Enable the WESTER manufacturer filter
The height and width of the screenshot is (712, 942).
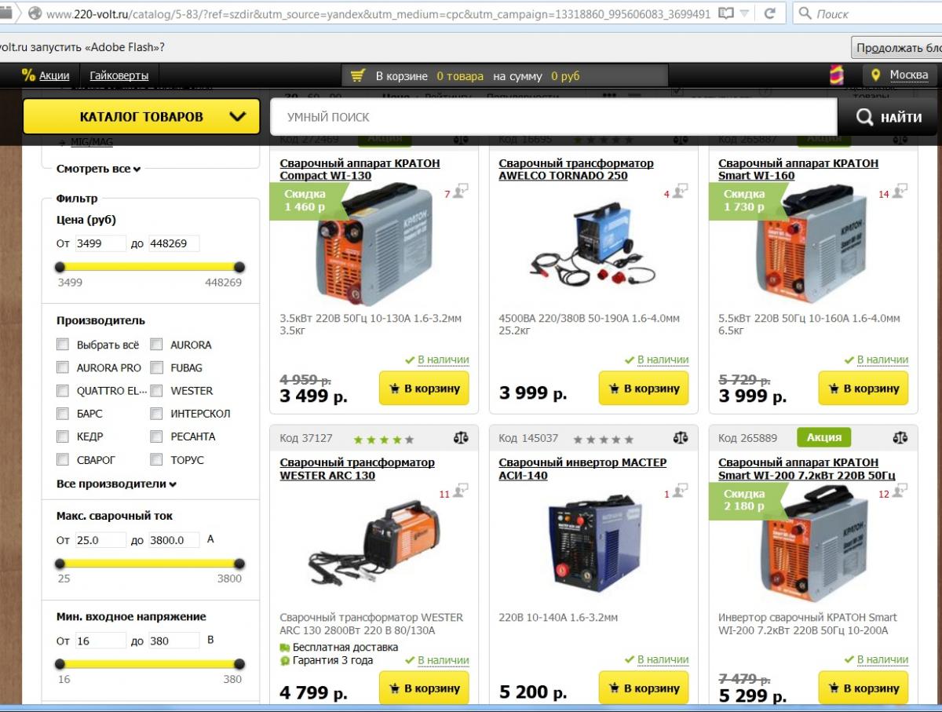tap(156, 390)
